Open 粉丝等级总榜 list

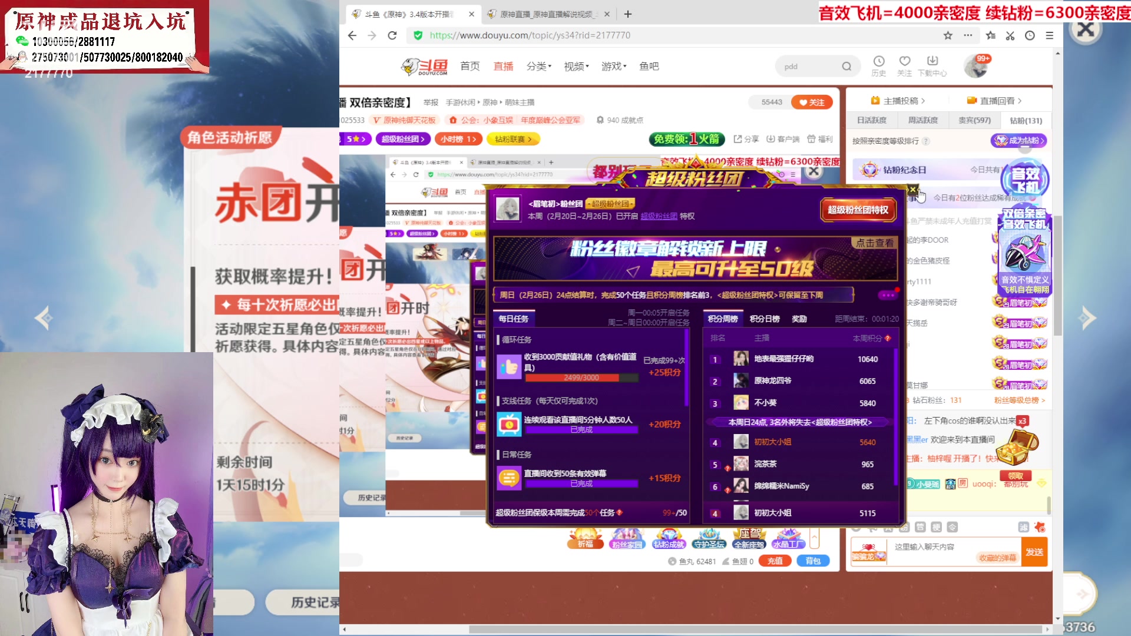1020,400
